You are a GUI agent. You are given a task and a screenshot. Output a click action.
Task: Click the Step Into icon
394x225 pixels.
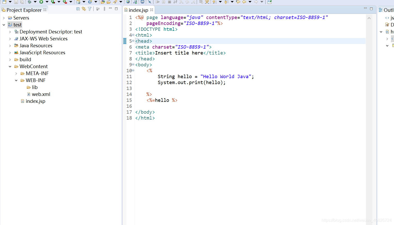pos(181,2)
